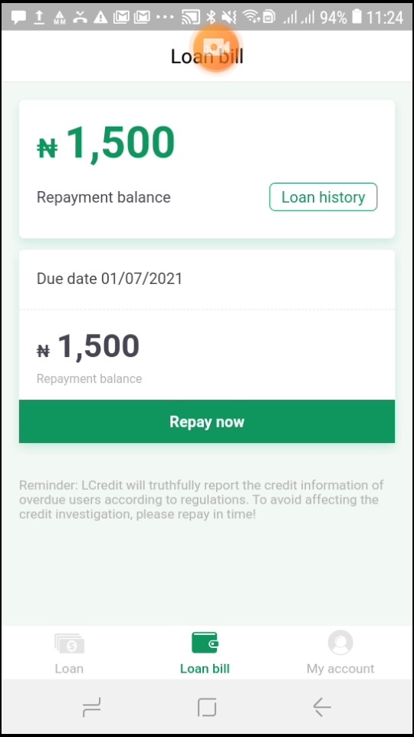Select the My account tab label
This screenshot has height=737, width=414.
click(x=340, y=669)
